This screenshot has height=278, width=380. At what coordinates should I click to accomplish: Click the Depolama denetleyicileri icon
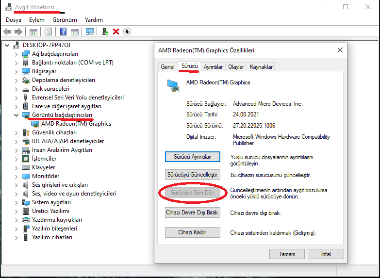[x=26, y=80]
